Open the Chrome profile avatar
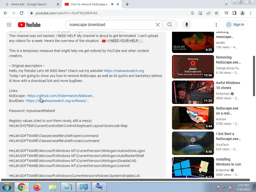The image size is (256, 192). (242, 13)
